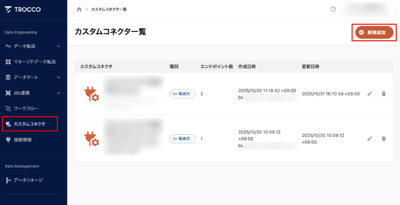The height and width of the screenshot is (205, 400).
Task: Click the first connector plug icon thumbnail
Action: (x=92, y=94)
